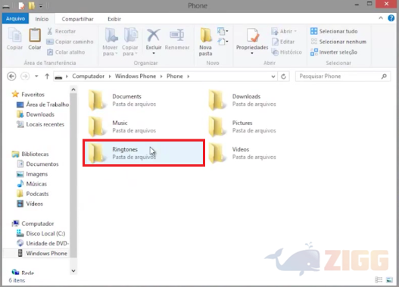Open the Compartilhar ribbon tab
The image size is (399, 287).
(77, 19)
